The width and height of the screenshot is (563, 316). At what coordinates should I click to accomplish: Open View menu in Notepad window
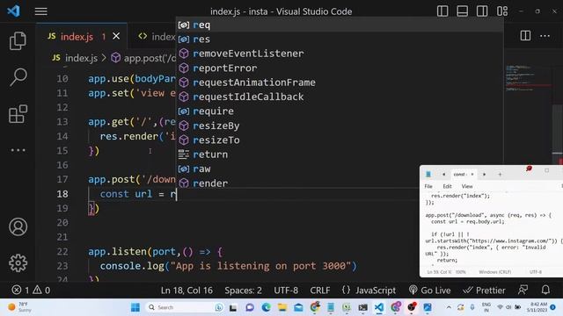click(x=467, y=186)
